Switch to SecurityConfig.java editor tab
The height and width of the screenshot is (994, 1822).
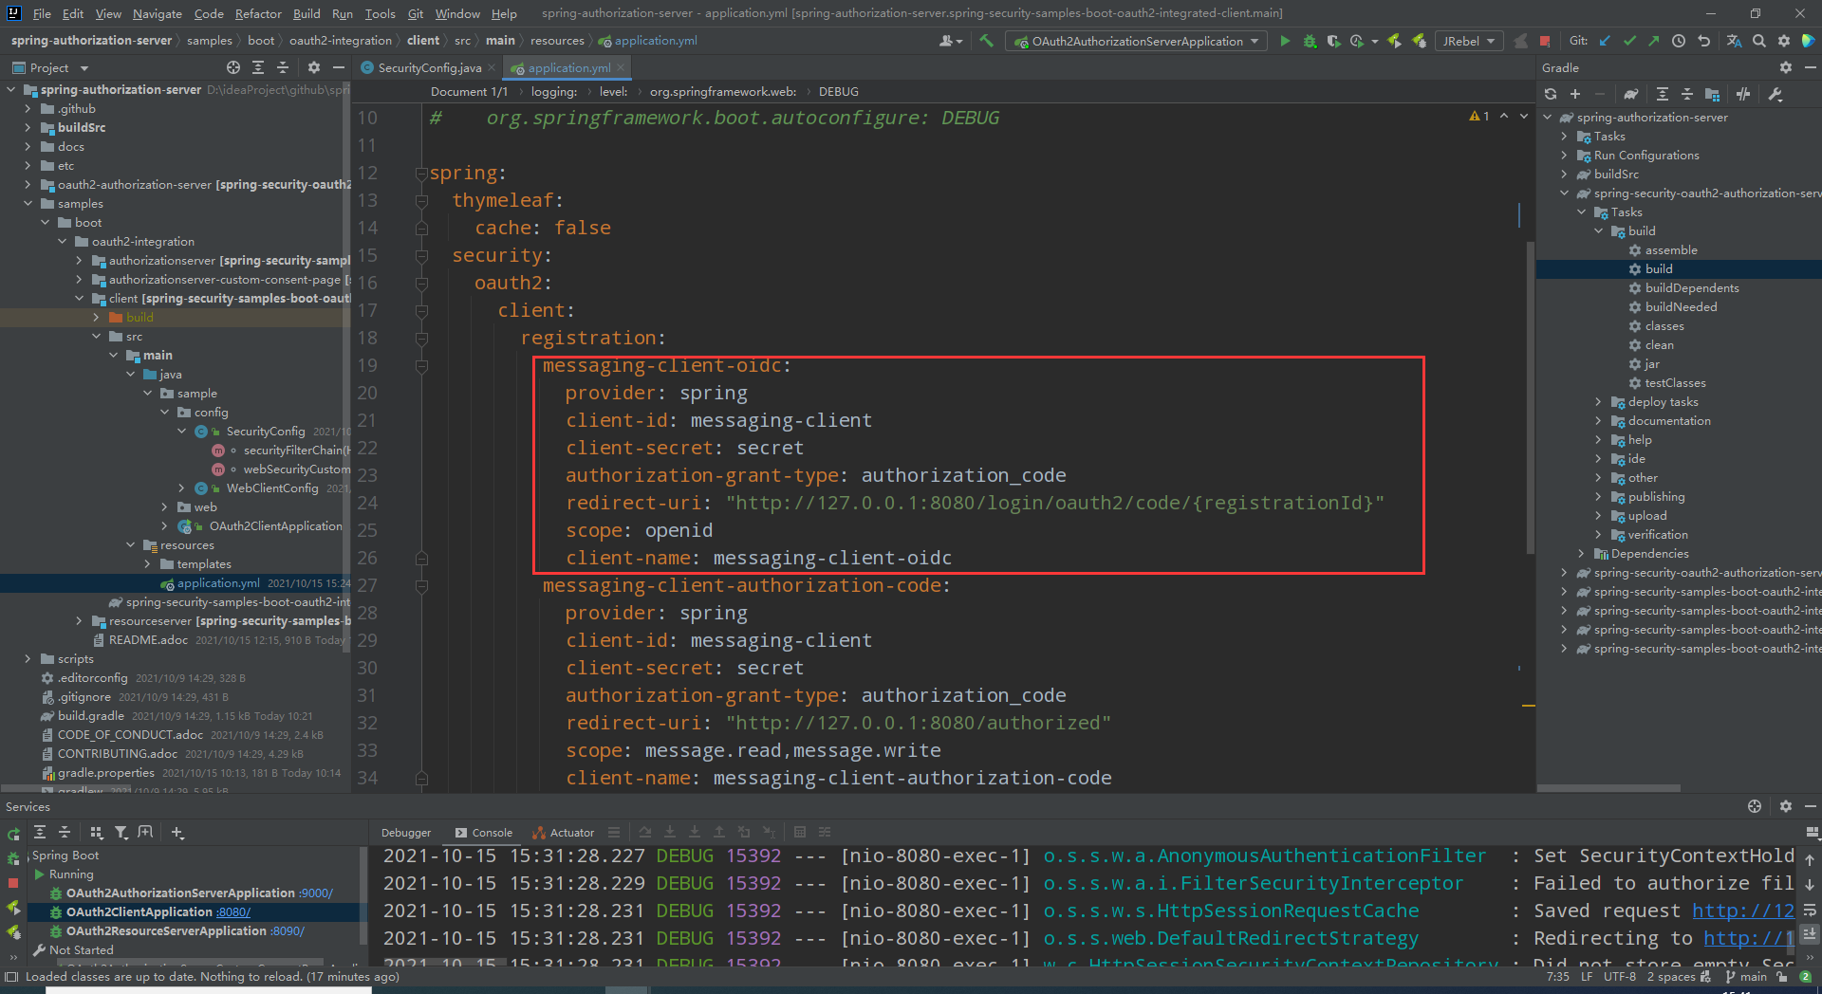pos(429,67)
